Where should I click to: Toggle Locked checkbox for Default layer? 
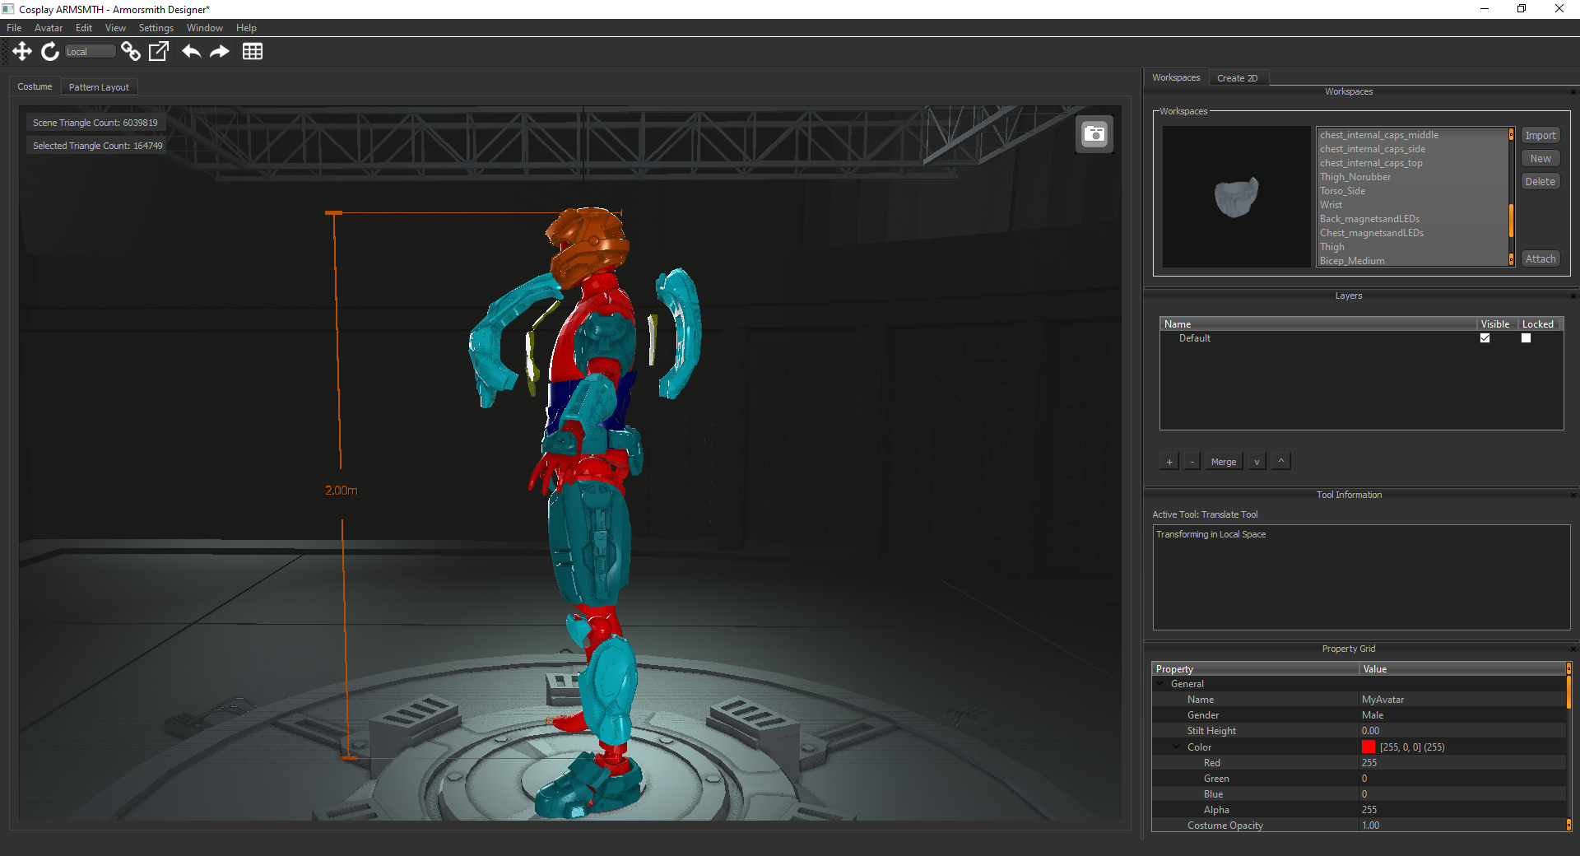(1527, 338)
